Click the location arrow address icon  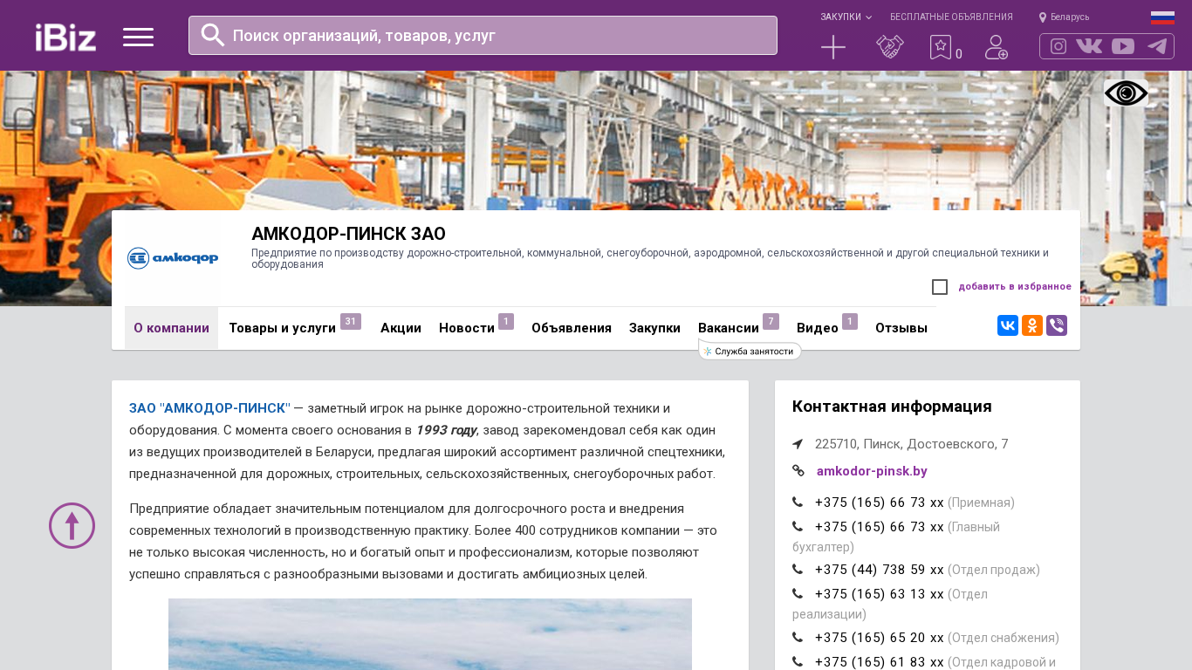[x=798, y=444]
